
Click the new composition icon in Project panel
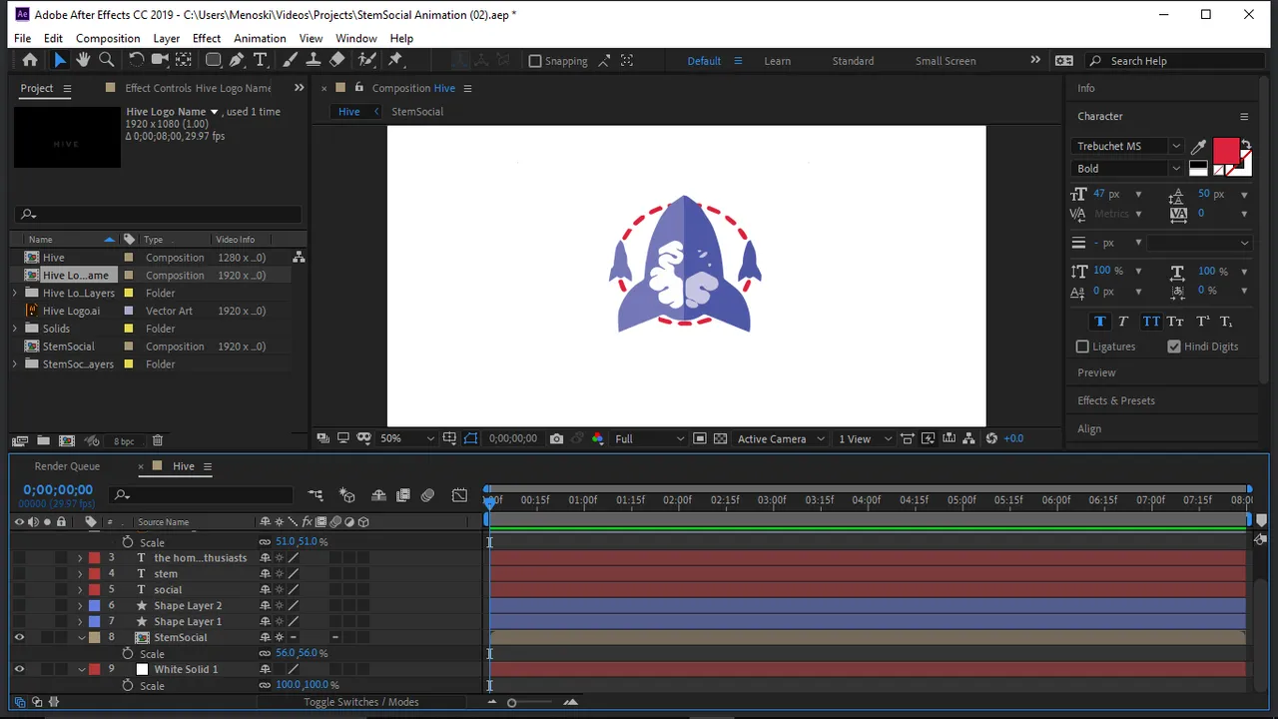(67, 440)
